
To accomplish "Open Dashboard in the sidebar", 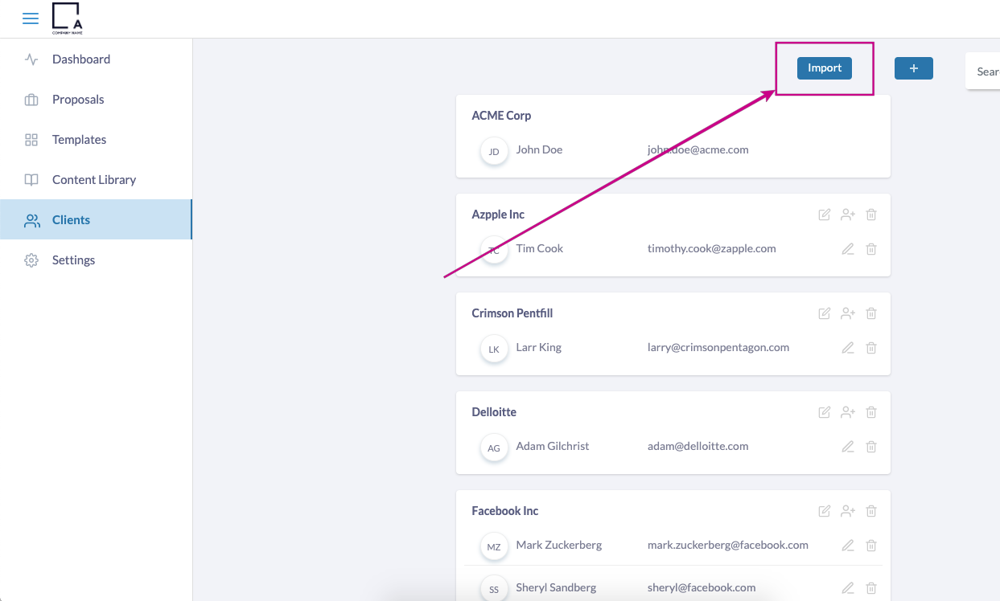I will pos(96,59).
